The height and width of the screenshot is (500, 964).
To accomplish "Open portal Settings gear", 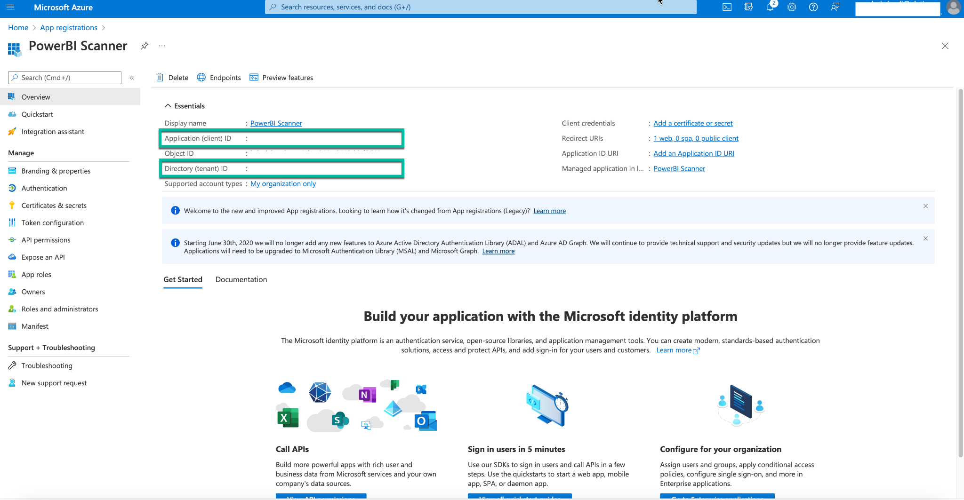I will pos(792,7).
